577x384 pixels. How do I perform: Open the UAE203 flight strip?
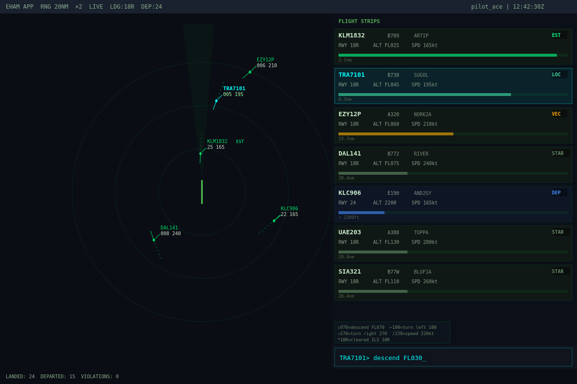[x=453, y=243]
